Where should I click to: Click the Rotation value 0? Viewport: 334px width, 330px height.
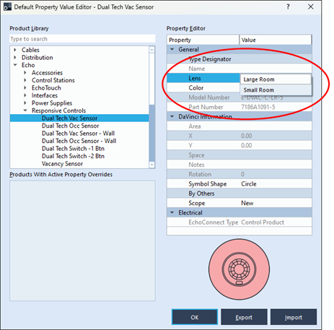click(242, 174)
